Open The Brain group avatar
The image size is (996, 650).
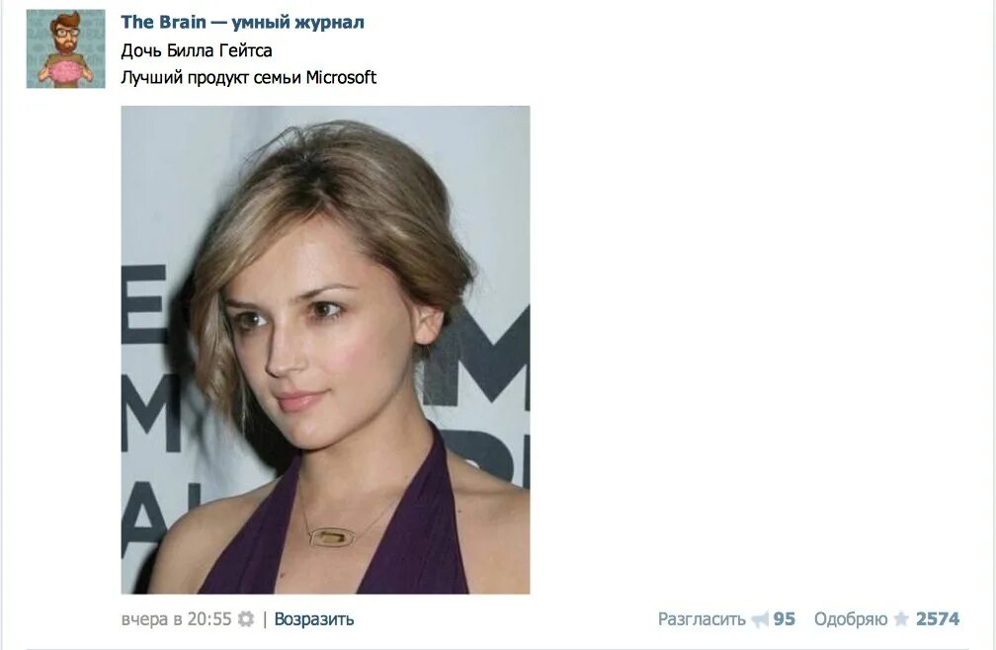[x=65, y=48]
